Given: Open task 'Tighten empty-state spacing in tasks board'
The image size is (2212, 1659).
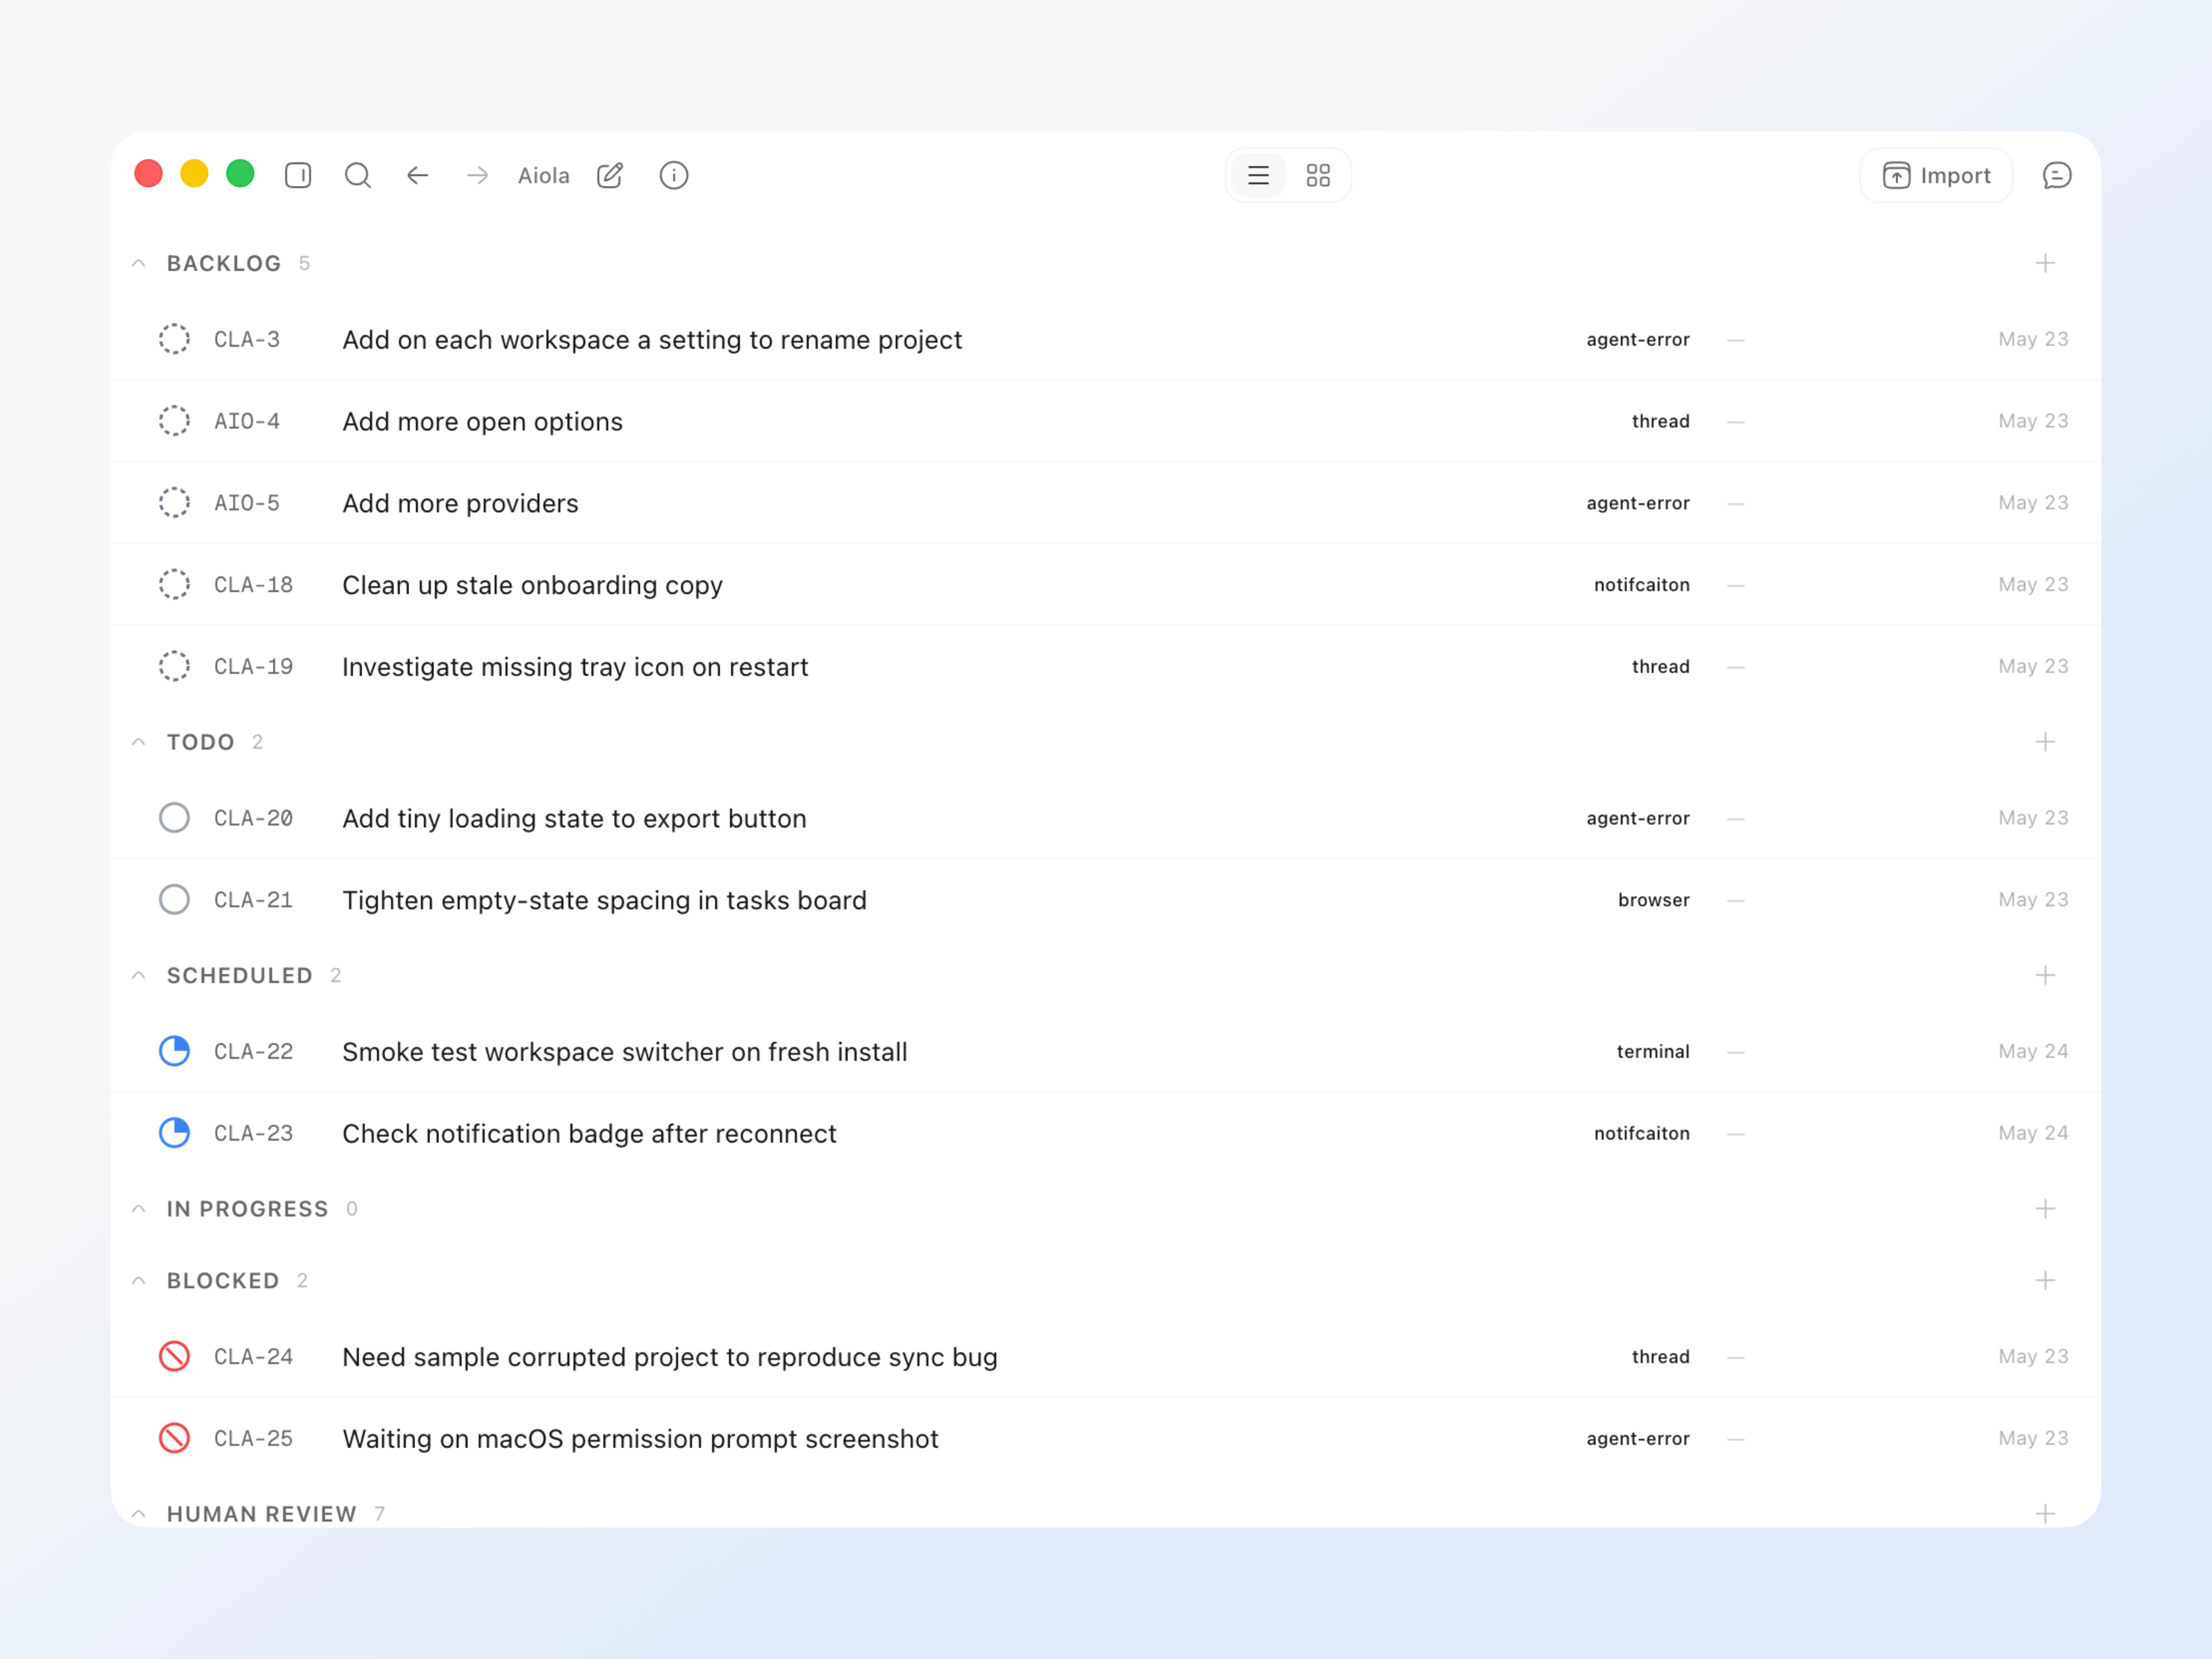Looking at the screenshot, I should [x=604, y=901].
